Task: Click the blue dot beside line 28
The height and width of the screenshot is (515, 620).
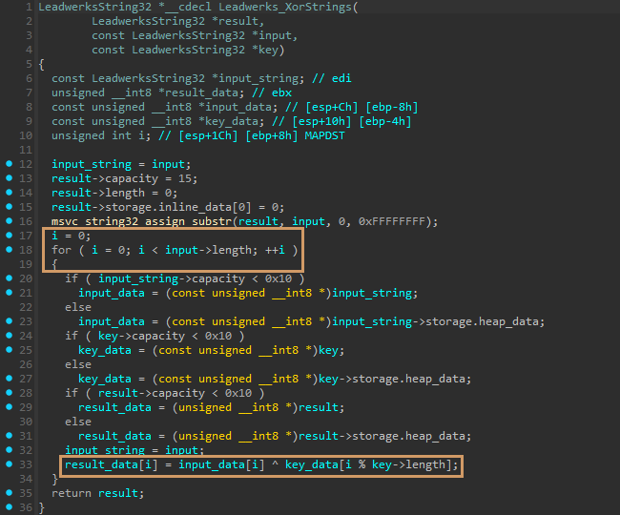Action: 10,392
